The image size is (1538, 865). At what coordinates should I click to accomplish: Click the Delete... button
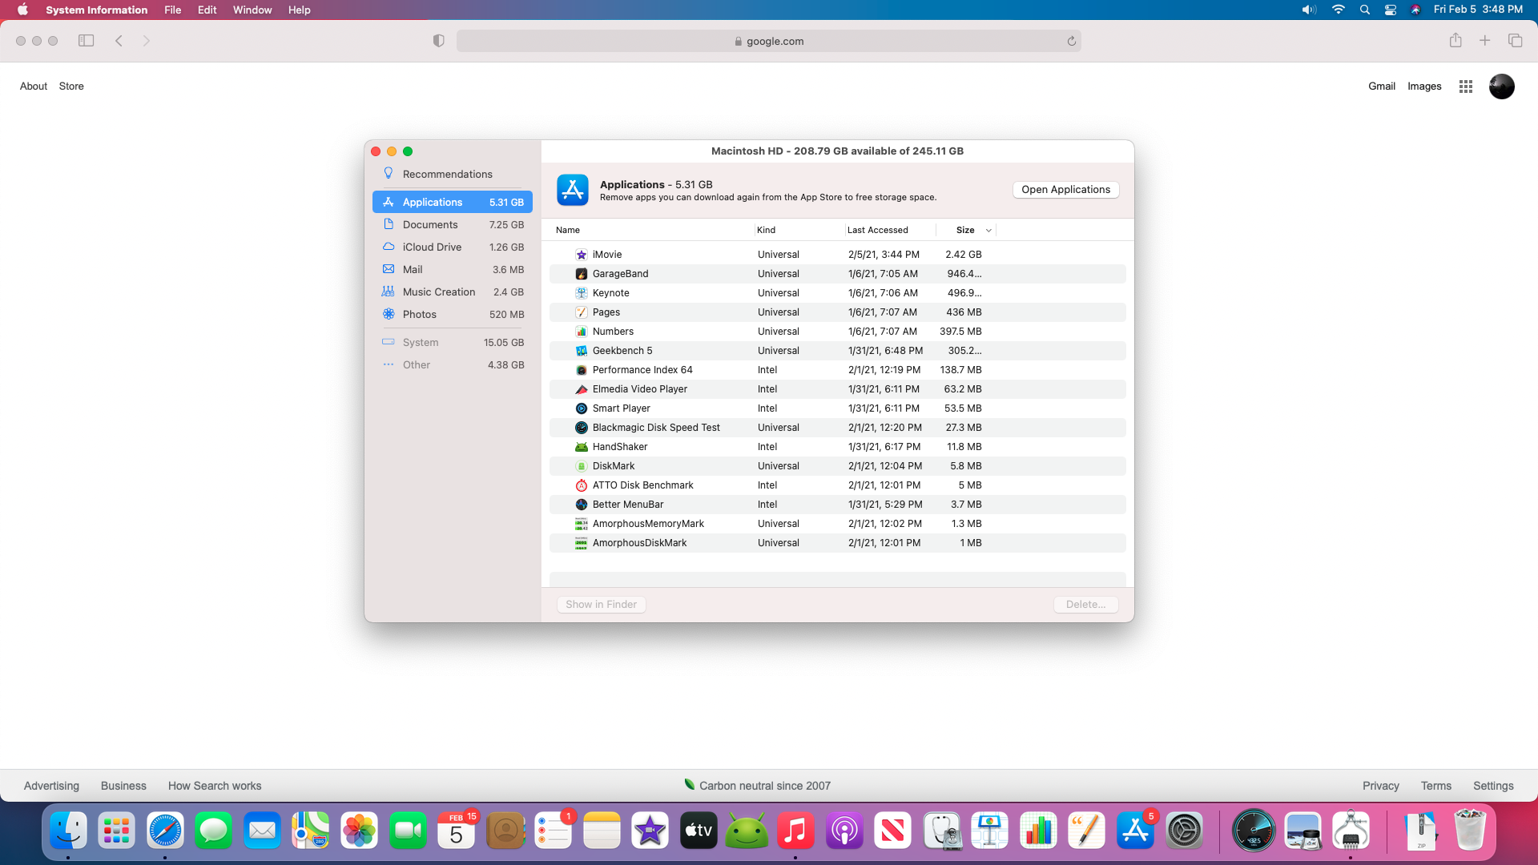click(1085, 604)
